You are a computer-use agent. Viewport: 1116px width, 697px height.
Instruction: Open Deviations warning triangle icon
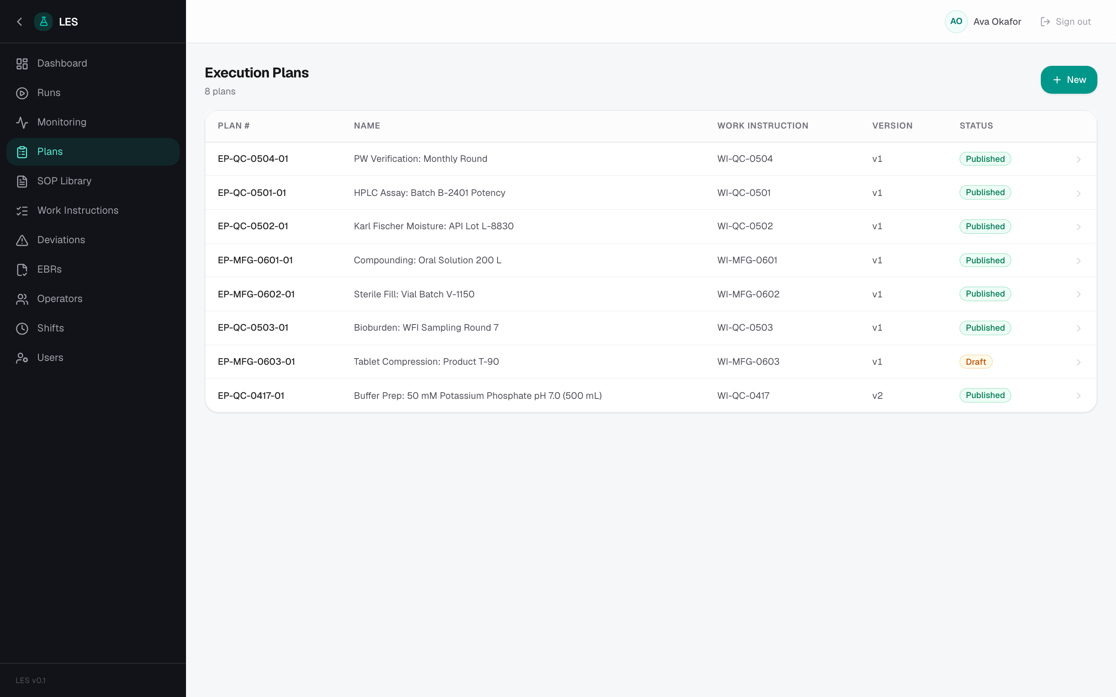22,240
